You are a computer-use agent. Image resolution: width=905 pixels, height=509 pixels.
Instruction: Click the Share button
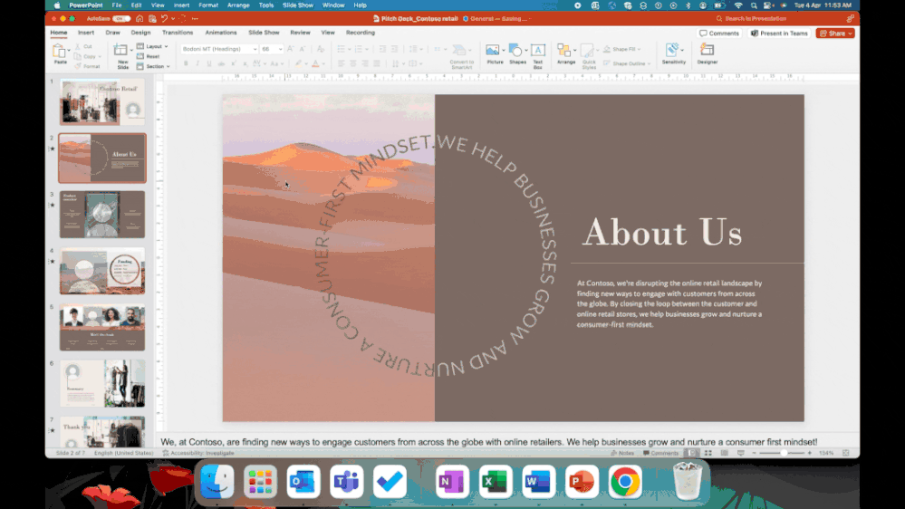(835, 34)
